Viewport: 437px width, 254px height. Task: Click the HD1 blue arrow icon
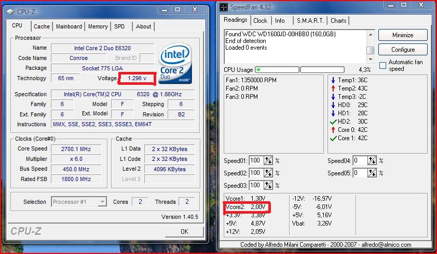pyautogui.click(x=333, y=113)
